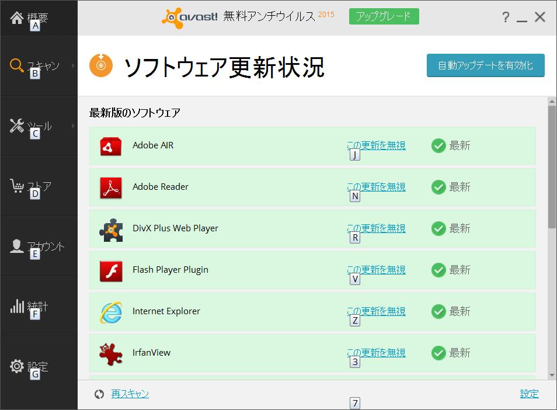Open the ツール wrench icon
Screen dimensions: 557x410
(x=17, y=126)
